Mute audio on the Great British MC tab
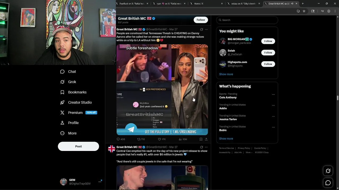 click(x=292, y=4)
